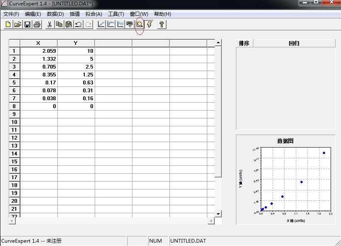341x246 pixels.
Task: Open the 插值 menu
Action: point(75,14)
